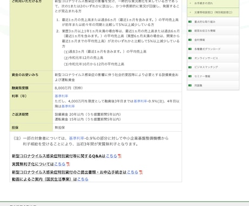Open the こちら link for ご提出書類・お申込手続き
This screenshot has height=206, width=249.
[x=133, y=172]
